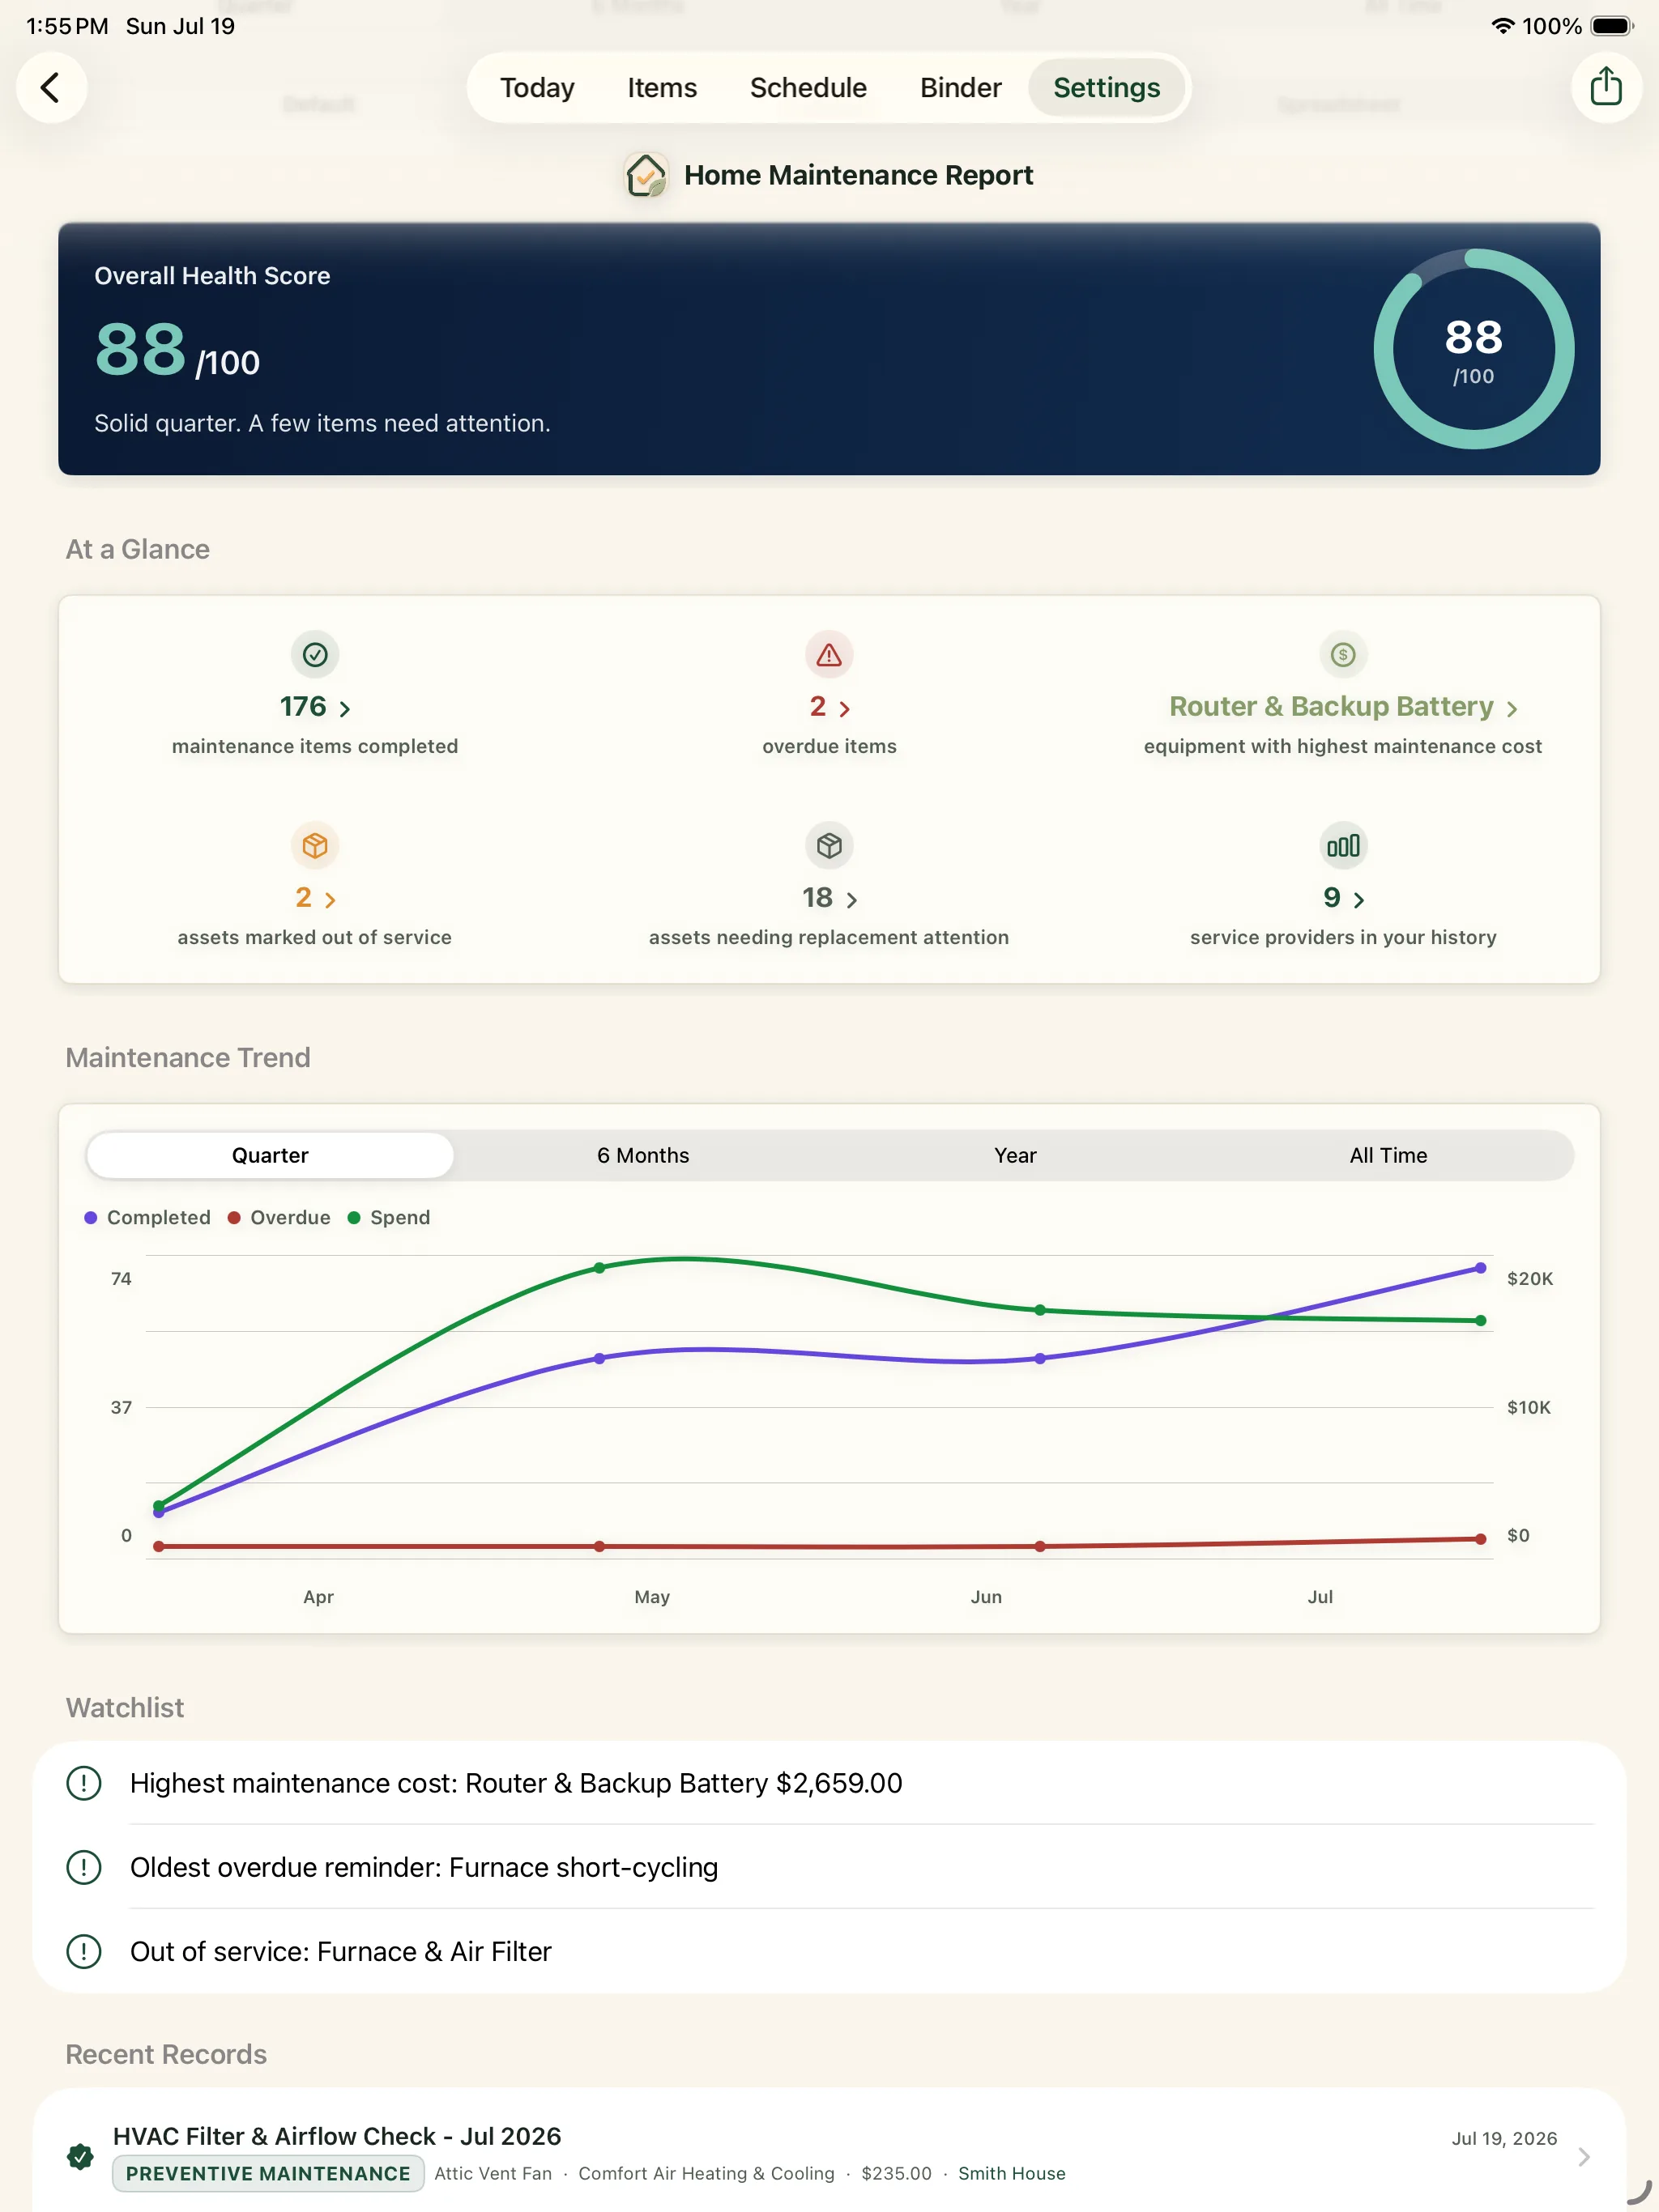Open the Schedule tab
Viewport: 1659px width, 2212px height.
(808, 88)
